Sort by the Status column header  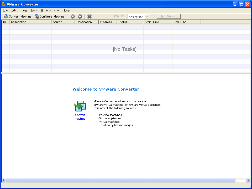pos(130,22)
